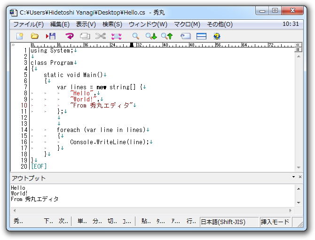Click line number 14 in the gutter
The width and height of the screenshot is (315, 240).
[x=24, y=130]
